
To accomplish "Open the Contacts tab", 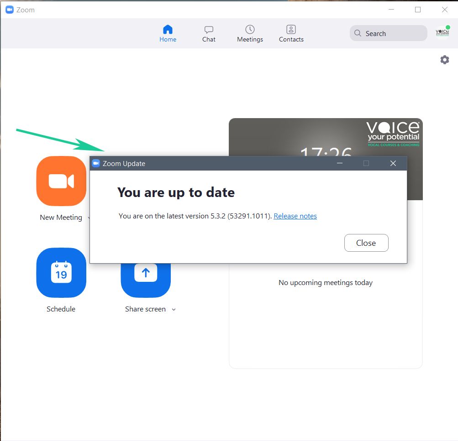I will pos(291,34).
